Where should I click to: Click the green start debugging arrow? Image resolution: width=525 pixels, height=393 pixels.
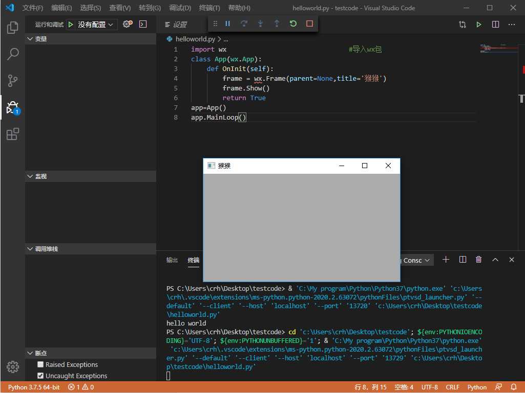[71, 25]
